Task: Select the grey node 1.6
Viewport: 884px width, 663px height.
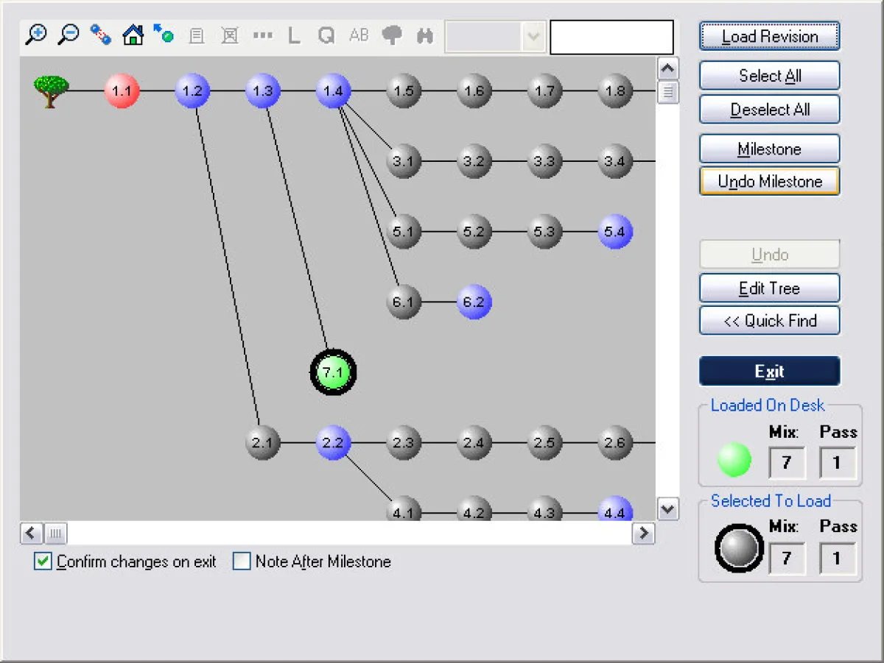Action: [x=474, y=91]
